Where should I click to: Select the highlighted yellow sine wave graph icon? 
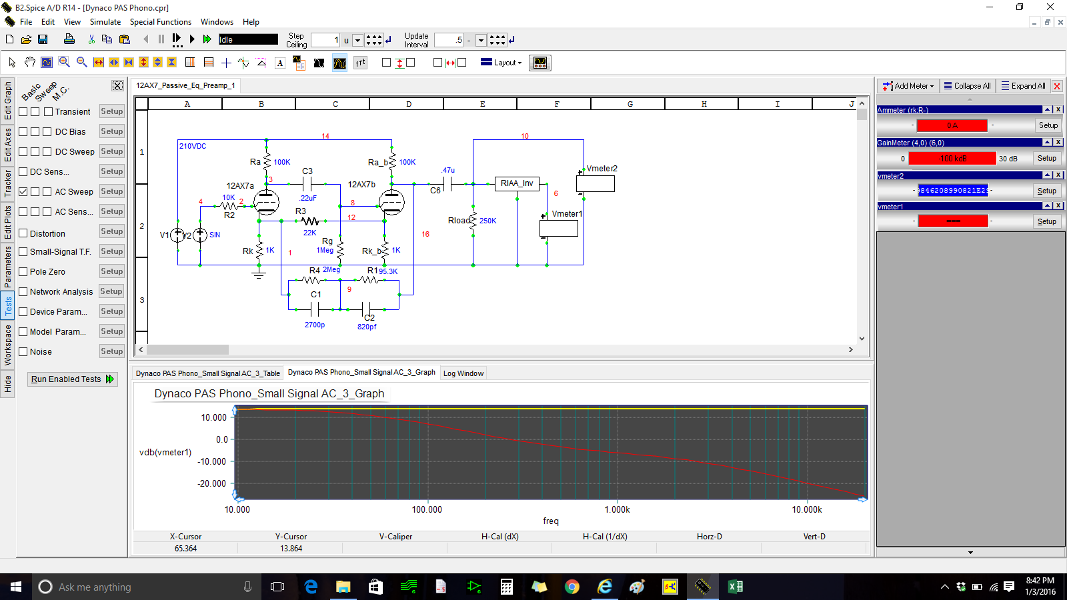point(340,63)
